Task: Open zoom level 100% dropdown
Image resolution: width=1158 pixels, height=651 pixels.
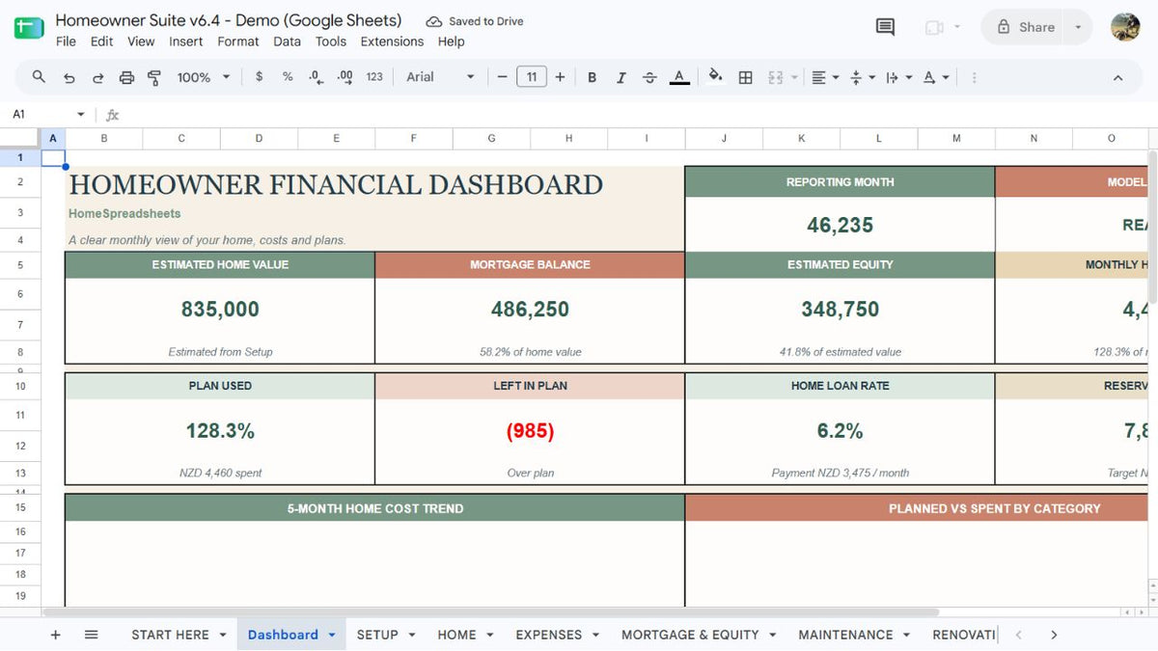Action: (204, 77)
